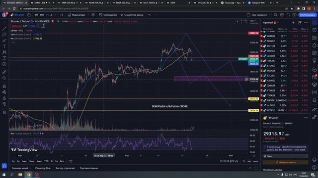Screen dimensions: 318x178
Task: Open the Indicators dialog
Action: 77,15
